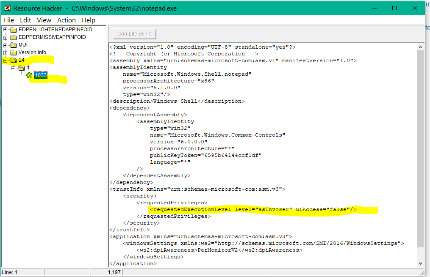Click the Line: 1 status bar field
The height and width of the screenshot is (277, 430).
(22, 272)
